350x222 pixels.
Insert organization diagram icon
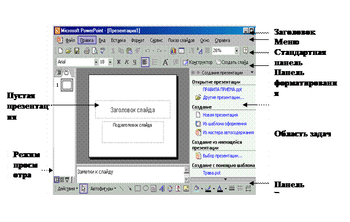pyautogui.click(x=170, y=188)
